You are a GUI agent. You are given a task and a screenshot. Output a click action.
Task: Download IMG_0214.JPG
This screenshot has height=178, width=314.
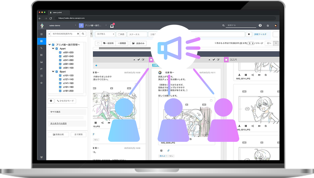coord(239,75)
